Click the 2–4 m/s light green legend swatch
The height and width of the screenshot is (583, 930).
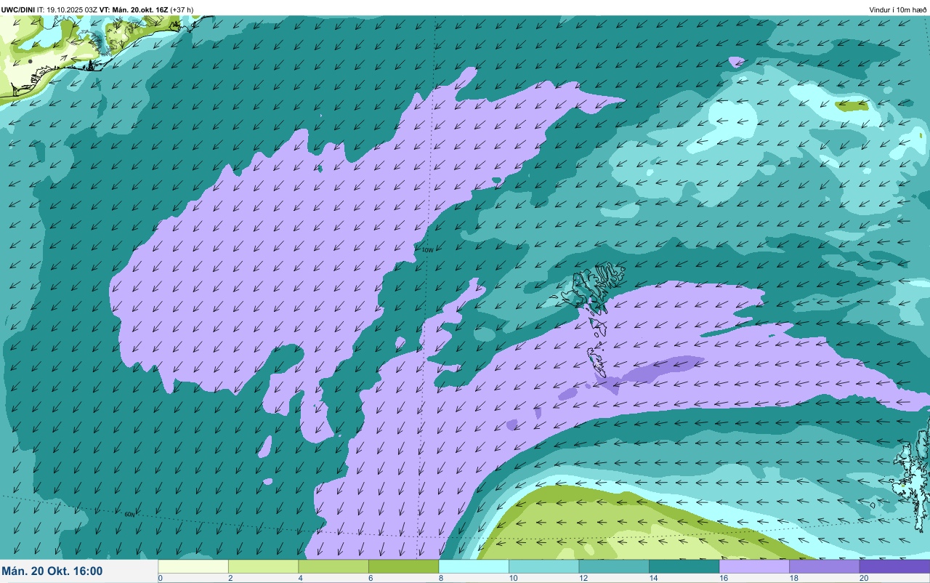click(x=263, y=566)
